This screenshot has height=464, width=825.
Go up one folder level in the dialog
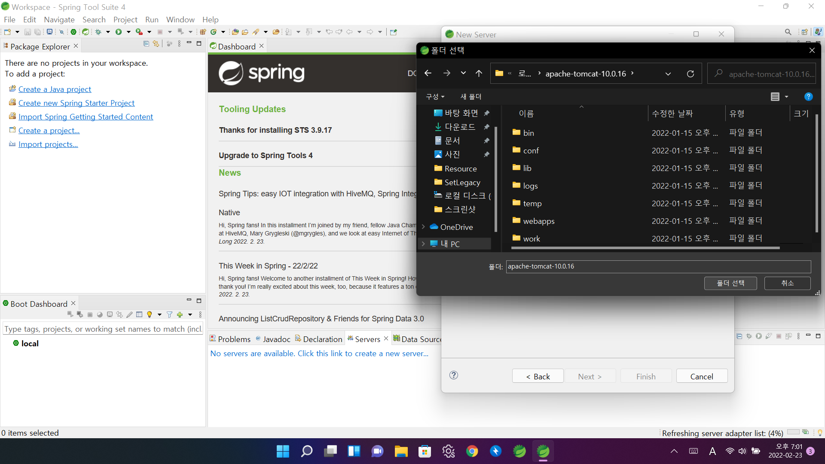tap(479, 73)
